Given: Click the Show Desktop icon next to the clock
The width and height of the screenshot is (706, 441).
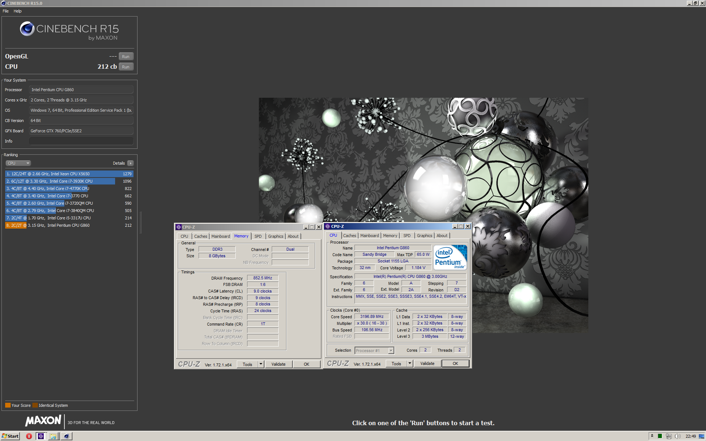Looking at the screenshot, I should point(702,436).
